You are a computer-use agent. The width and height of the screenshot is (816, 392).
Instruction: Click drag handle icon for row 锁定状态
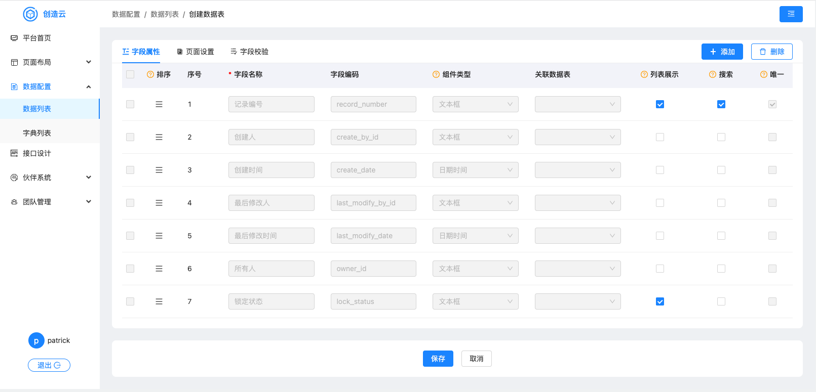click(x=159, y=301)
